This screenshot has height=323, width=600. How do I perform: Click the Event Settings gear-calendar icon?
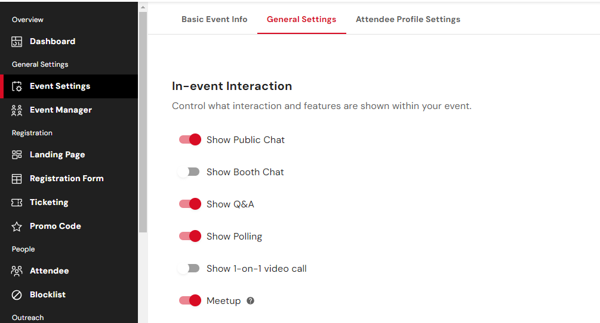17,86
